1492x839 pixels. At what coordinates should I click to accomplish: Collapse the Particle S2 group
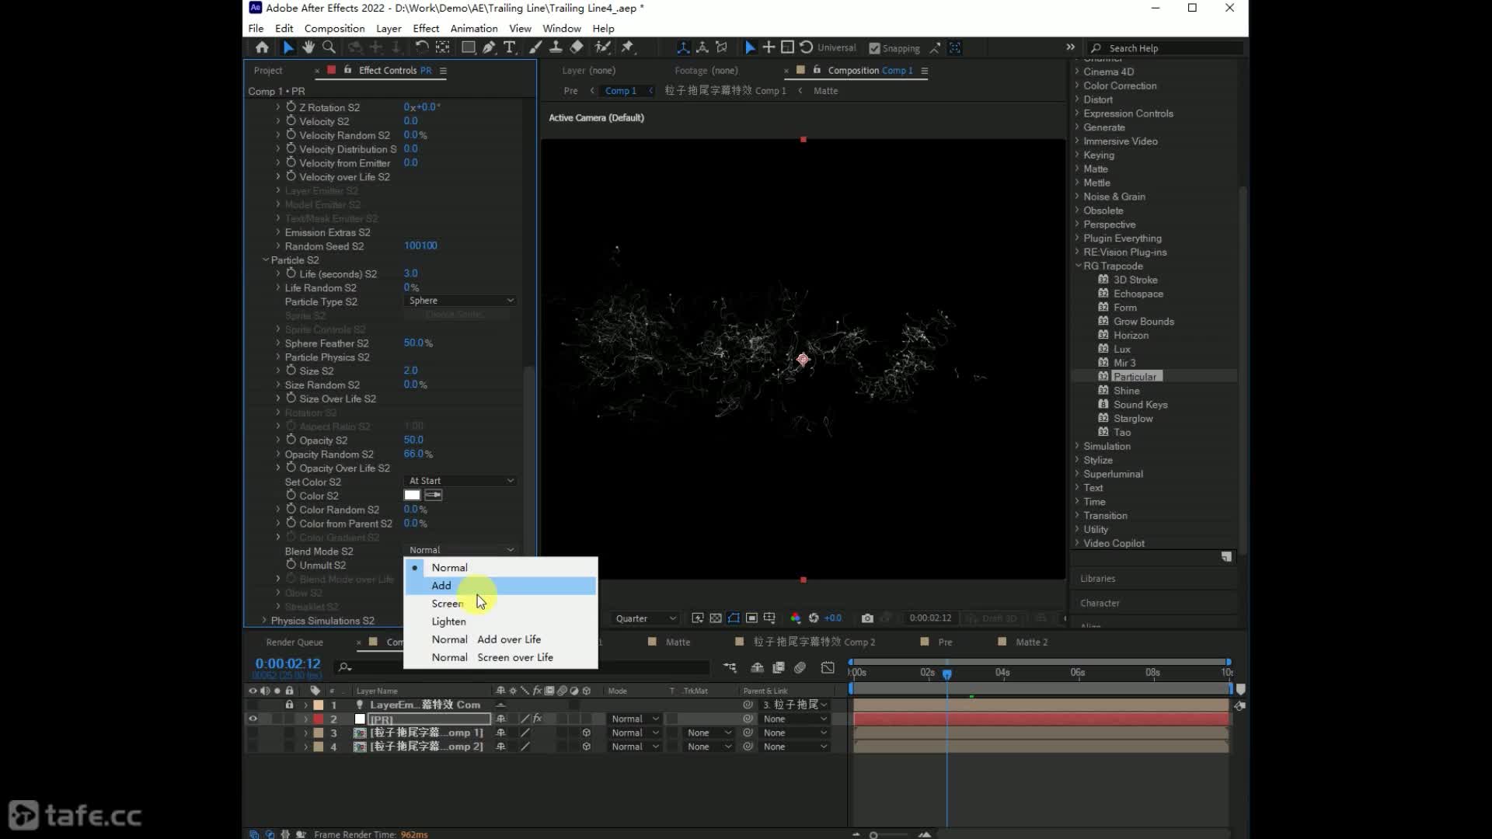(x=265, y=260)
